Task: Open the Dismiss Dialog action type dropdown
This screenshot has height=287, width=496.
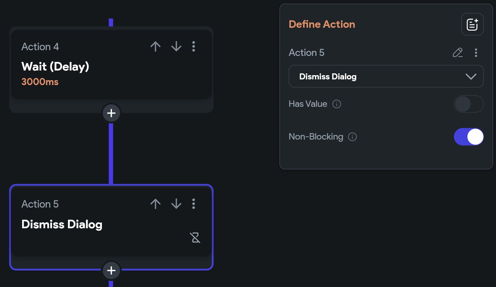Action: tap(386, 77)
